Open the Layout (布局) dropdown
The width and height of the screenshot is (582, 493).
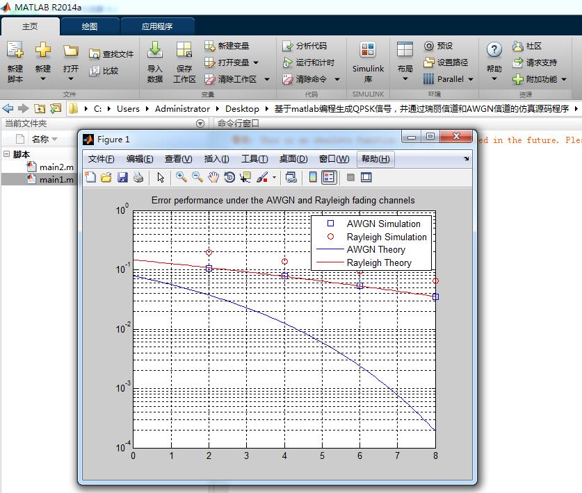pos(405,78)
